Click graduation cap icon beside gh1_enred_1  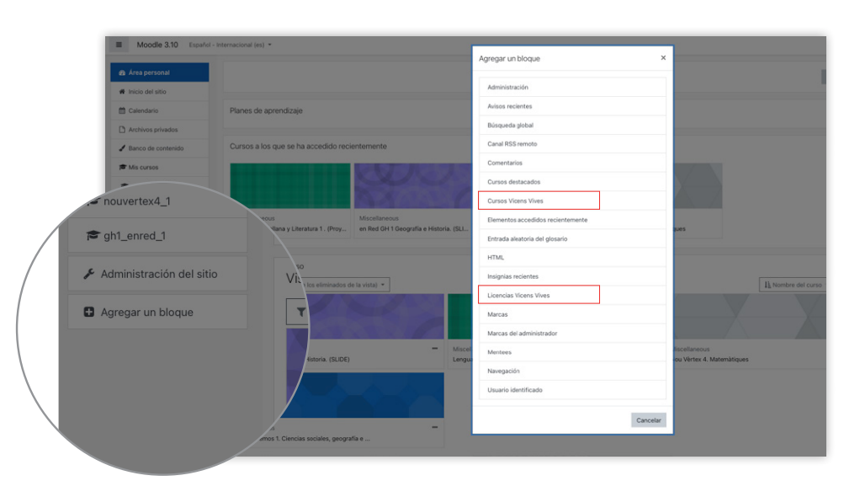click(93, 236)
